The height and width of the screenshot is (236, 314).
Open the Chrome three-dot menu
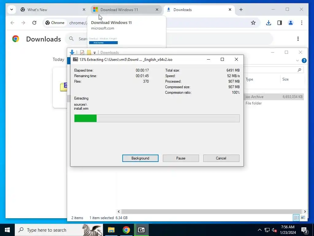[x=302, y=23]
